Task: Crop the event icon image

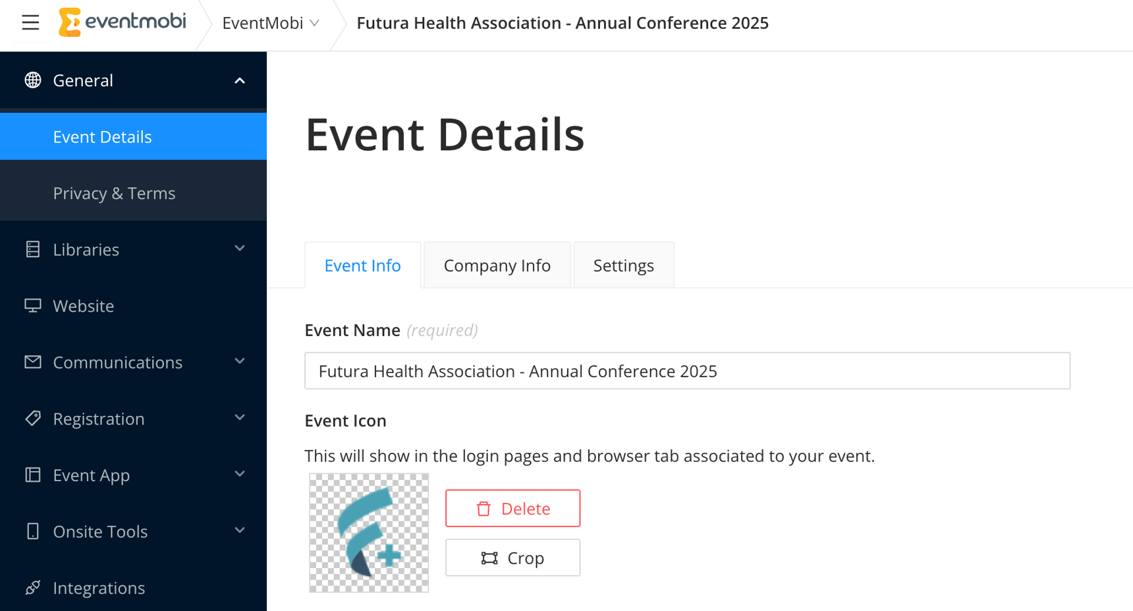Action: tap(512, 557)
